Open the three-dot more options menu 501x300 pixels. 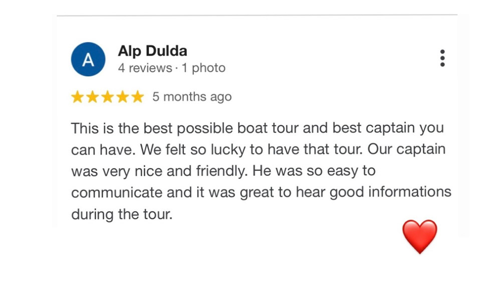(442, 58)
